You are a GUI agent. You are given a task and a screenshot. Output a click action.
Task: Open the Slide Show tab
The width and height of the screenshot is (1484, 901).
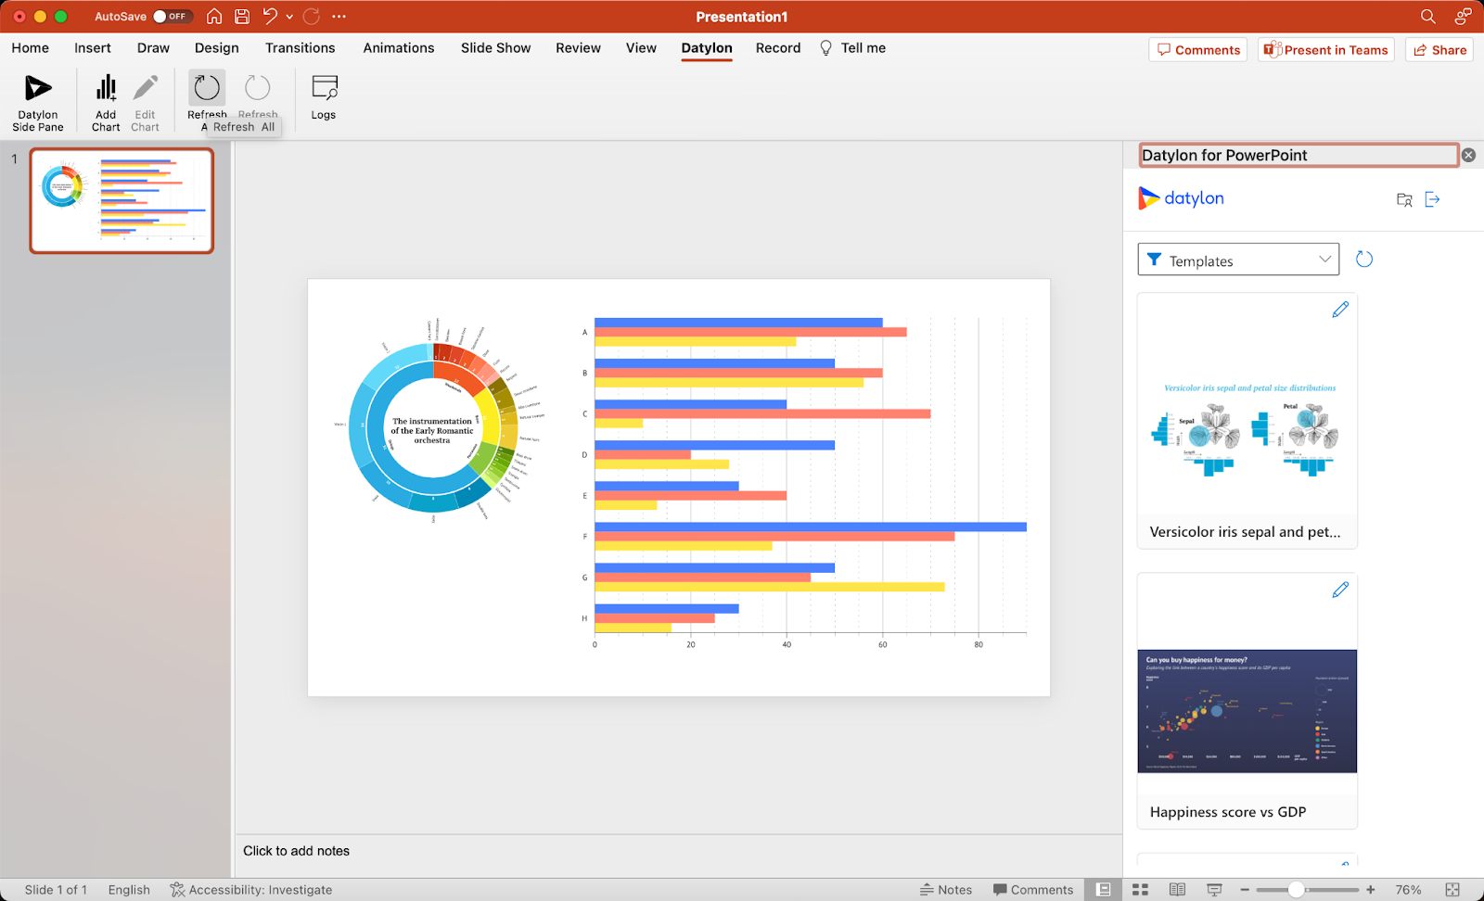[496, 48]
